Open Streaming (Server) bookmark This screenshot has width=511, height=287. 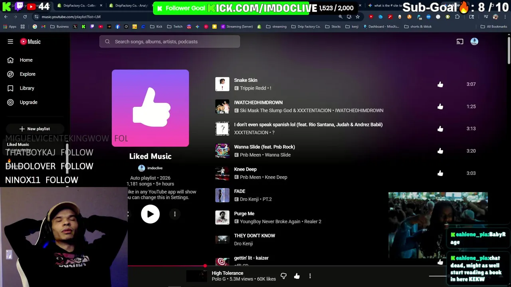(x=237, y=27)
